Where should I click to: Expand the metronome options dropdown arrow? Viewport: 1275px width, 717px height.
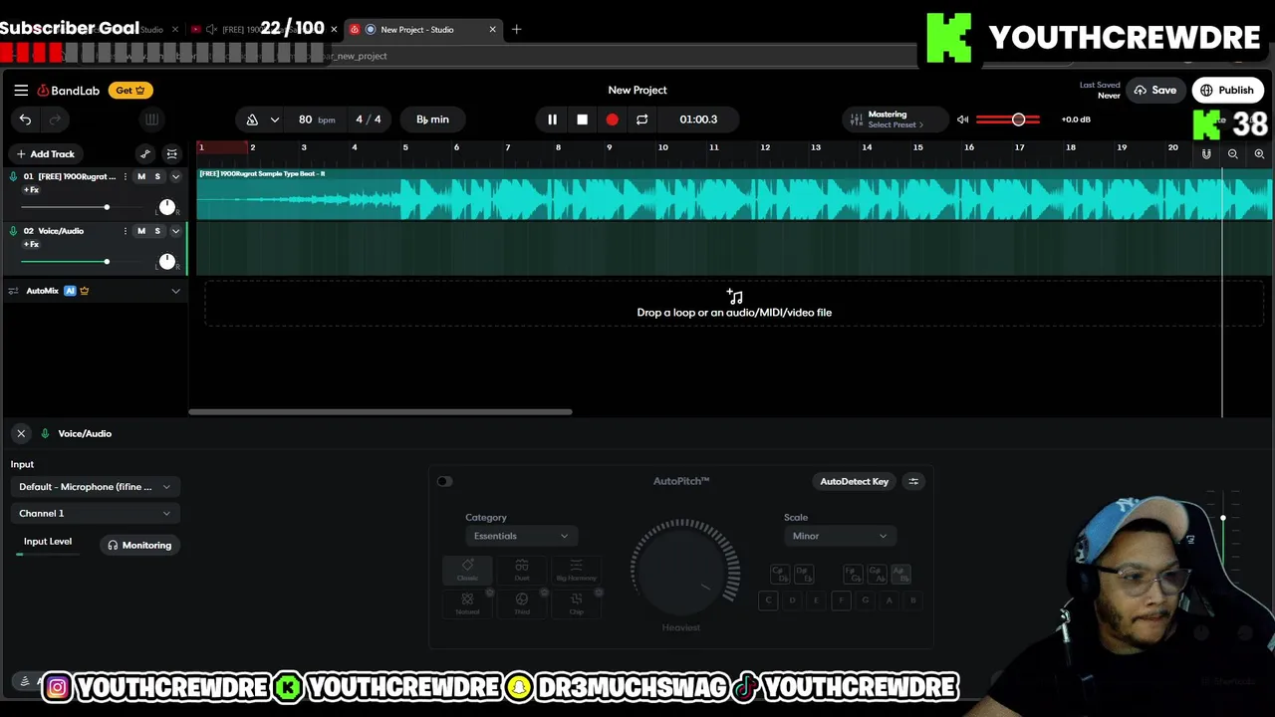click(274, 119)
